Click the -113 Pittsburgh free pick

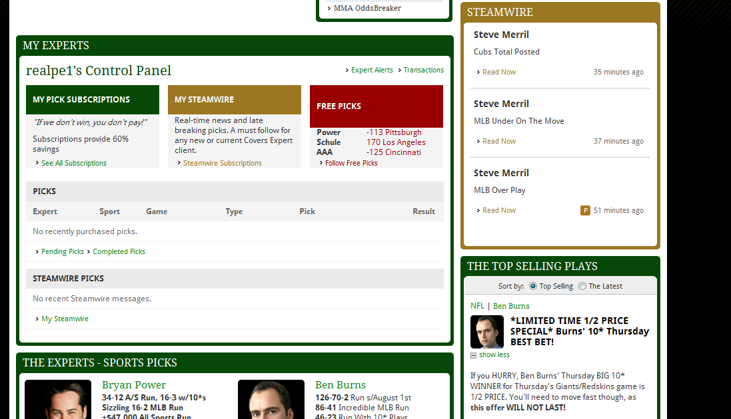pyautogui.click(x=394, y=132)
